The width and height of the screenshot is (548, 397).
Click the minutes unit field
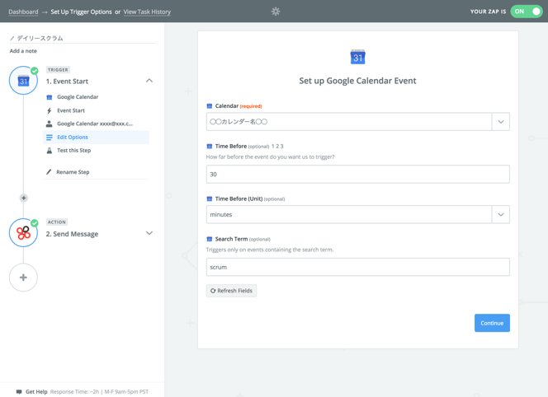[349, 214]
